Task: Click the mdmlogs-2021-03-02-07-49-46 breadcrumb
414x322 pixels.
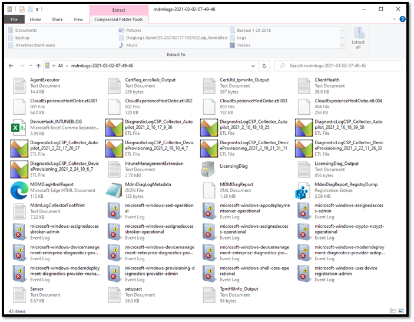Action: click(102, 66)
